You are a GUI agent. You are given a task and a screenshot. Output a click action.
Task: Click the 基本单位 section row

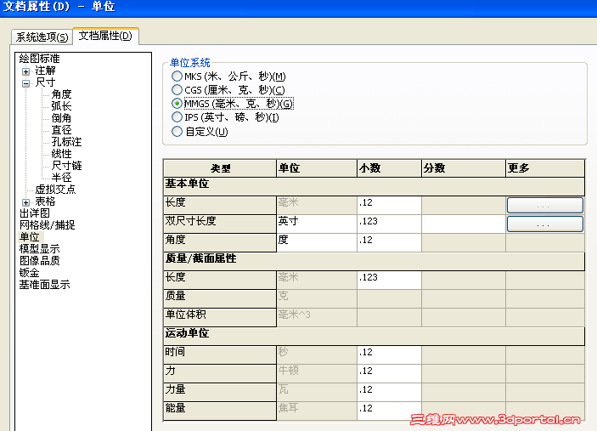tap(375, 186)
